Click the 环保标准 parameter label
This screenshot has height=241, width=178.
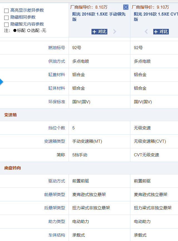[x=57, y=102]
